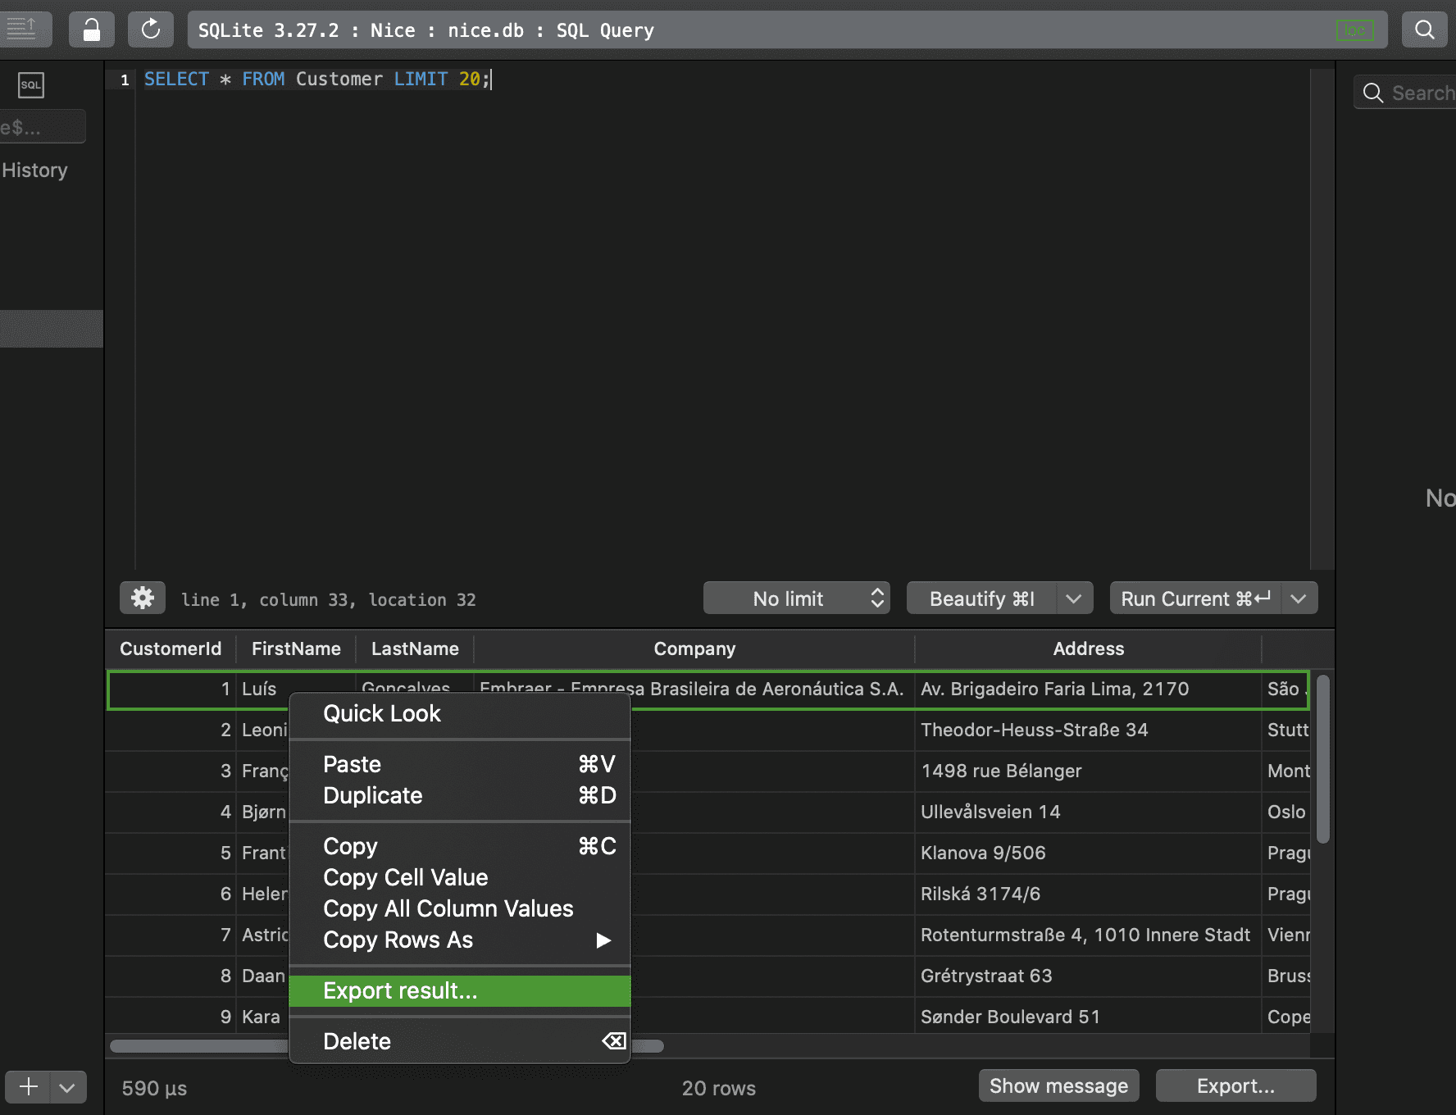
Task: Click the CustomerId column header
Action: (x=171, y=649)
